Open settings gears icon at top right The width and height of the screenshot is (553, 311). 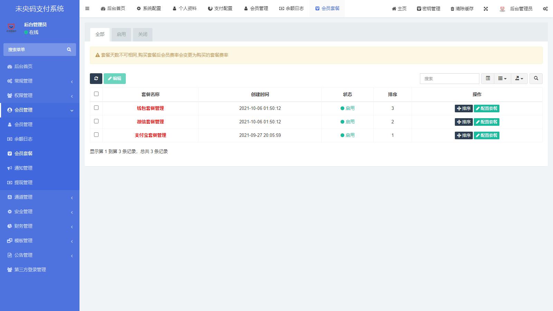[x=545, y=9]
